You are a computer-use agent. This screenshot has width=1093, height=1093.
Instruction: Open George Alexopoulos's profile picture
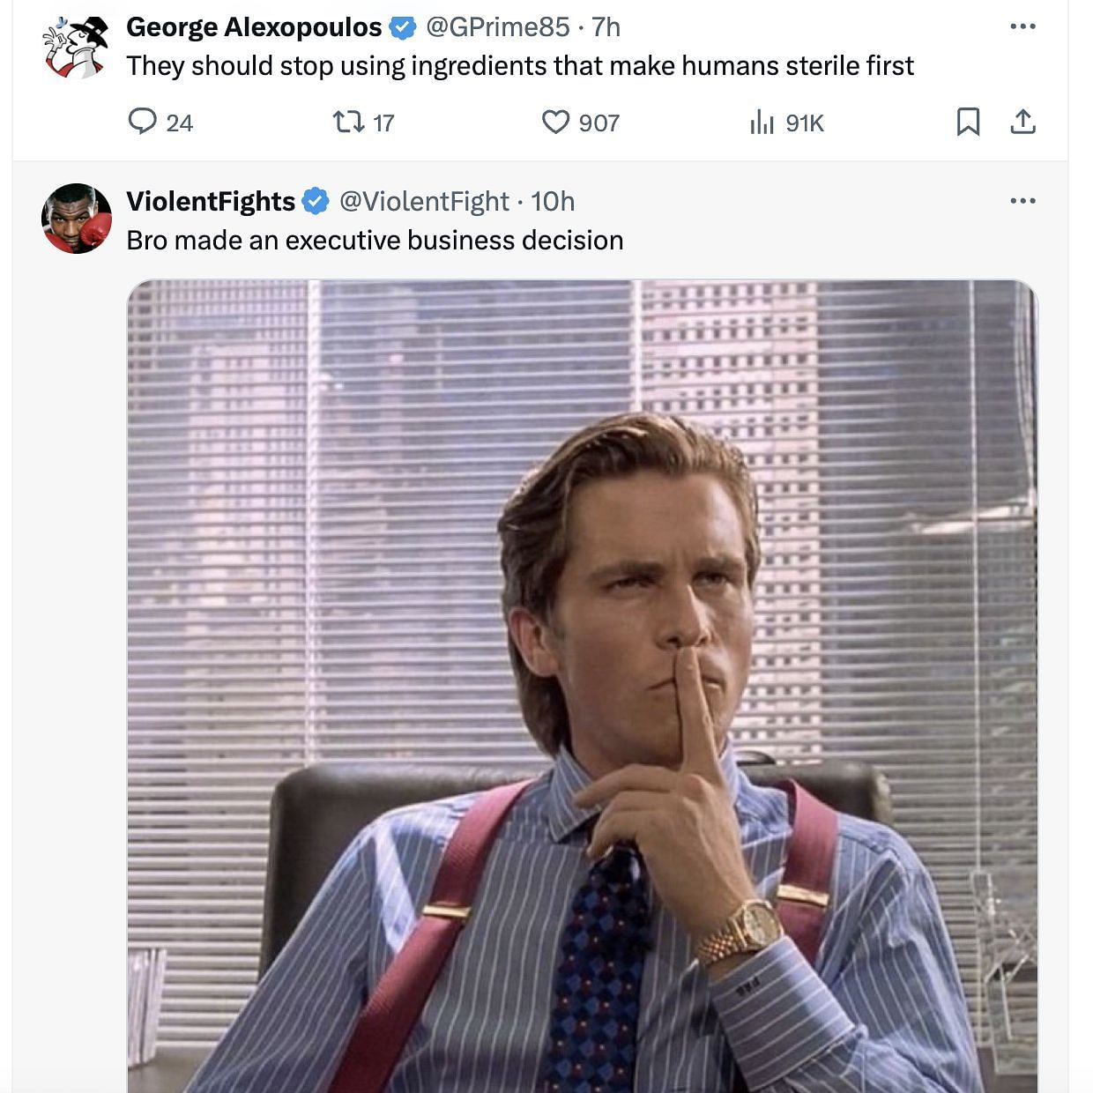[77, 47]
